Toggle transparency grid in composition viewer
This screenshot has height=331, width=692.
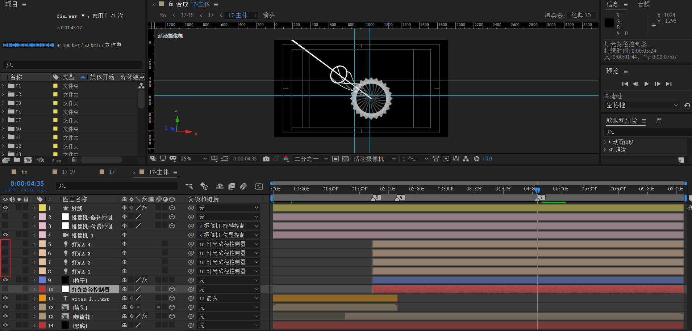(x=345, y=159)
